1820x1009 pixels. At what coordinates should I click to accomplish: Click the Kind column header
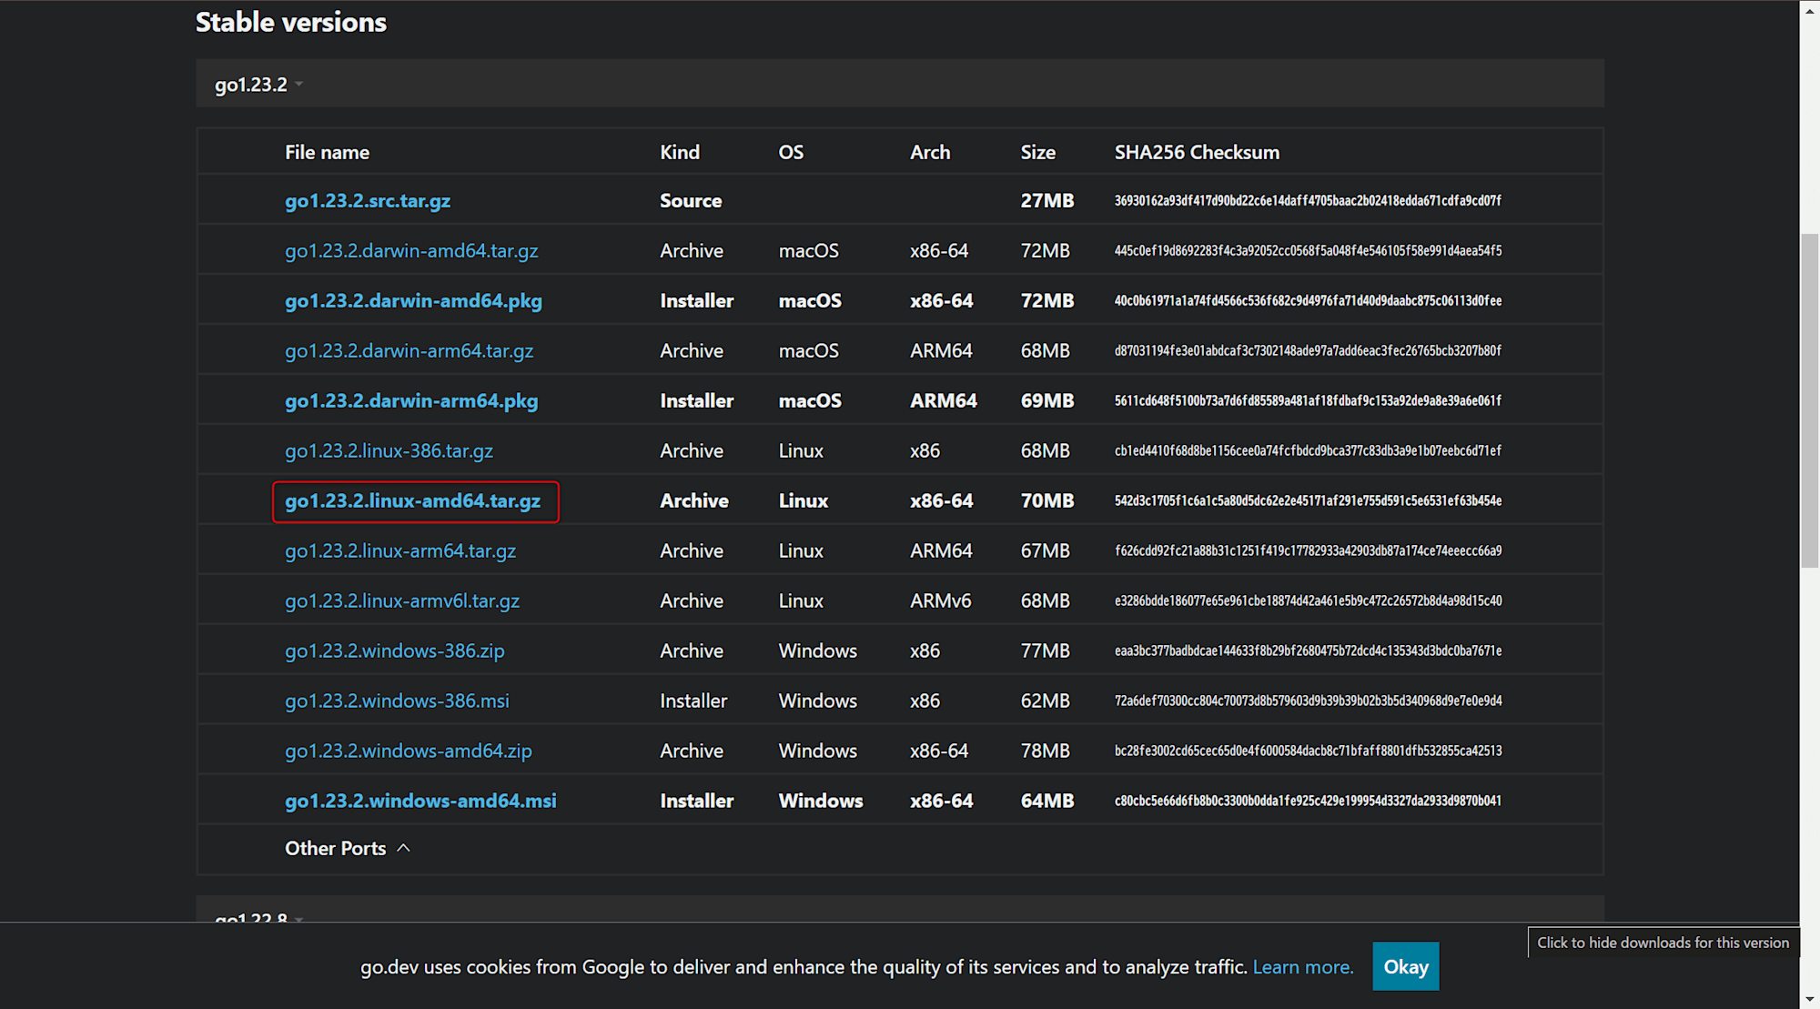point(680,153)
